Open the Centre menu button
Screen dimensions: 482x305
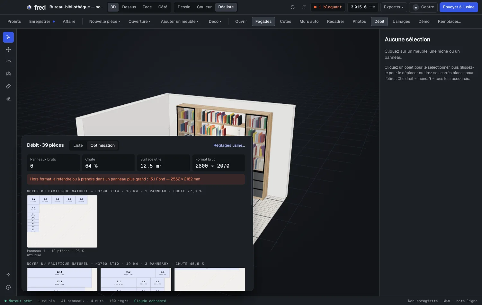(x=423, y=7)
